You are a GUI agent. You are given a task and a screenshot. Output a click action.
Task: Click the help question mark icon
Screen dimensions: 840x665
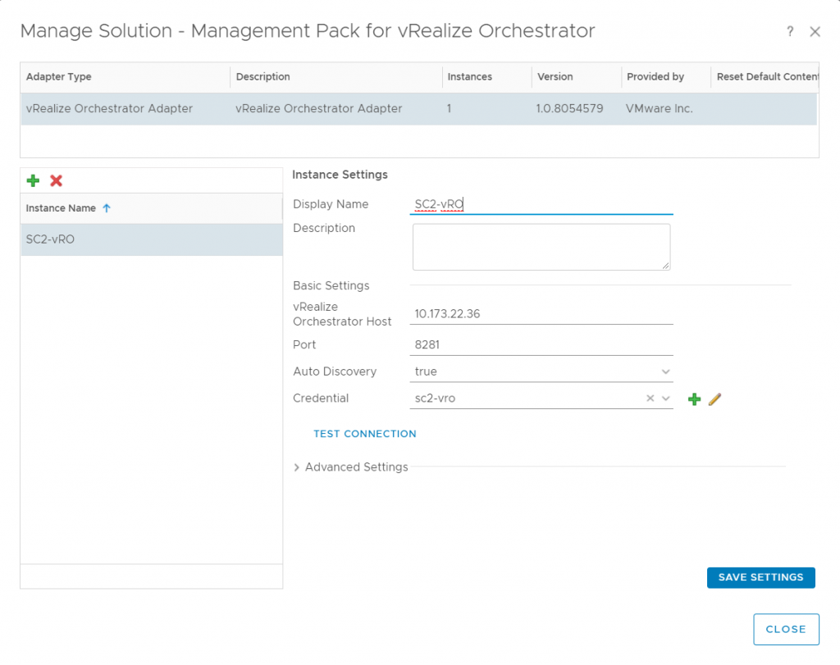coord(790,32)
